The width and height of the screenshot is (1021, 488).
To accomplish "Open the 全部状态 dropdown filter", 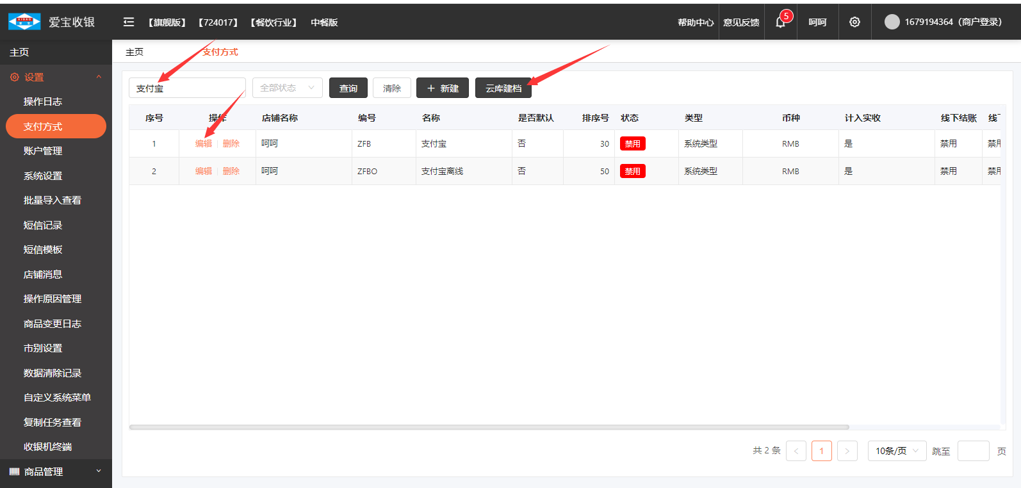I will tap(287, 88).
